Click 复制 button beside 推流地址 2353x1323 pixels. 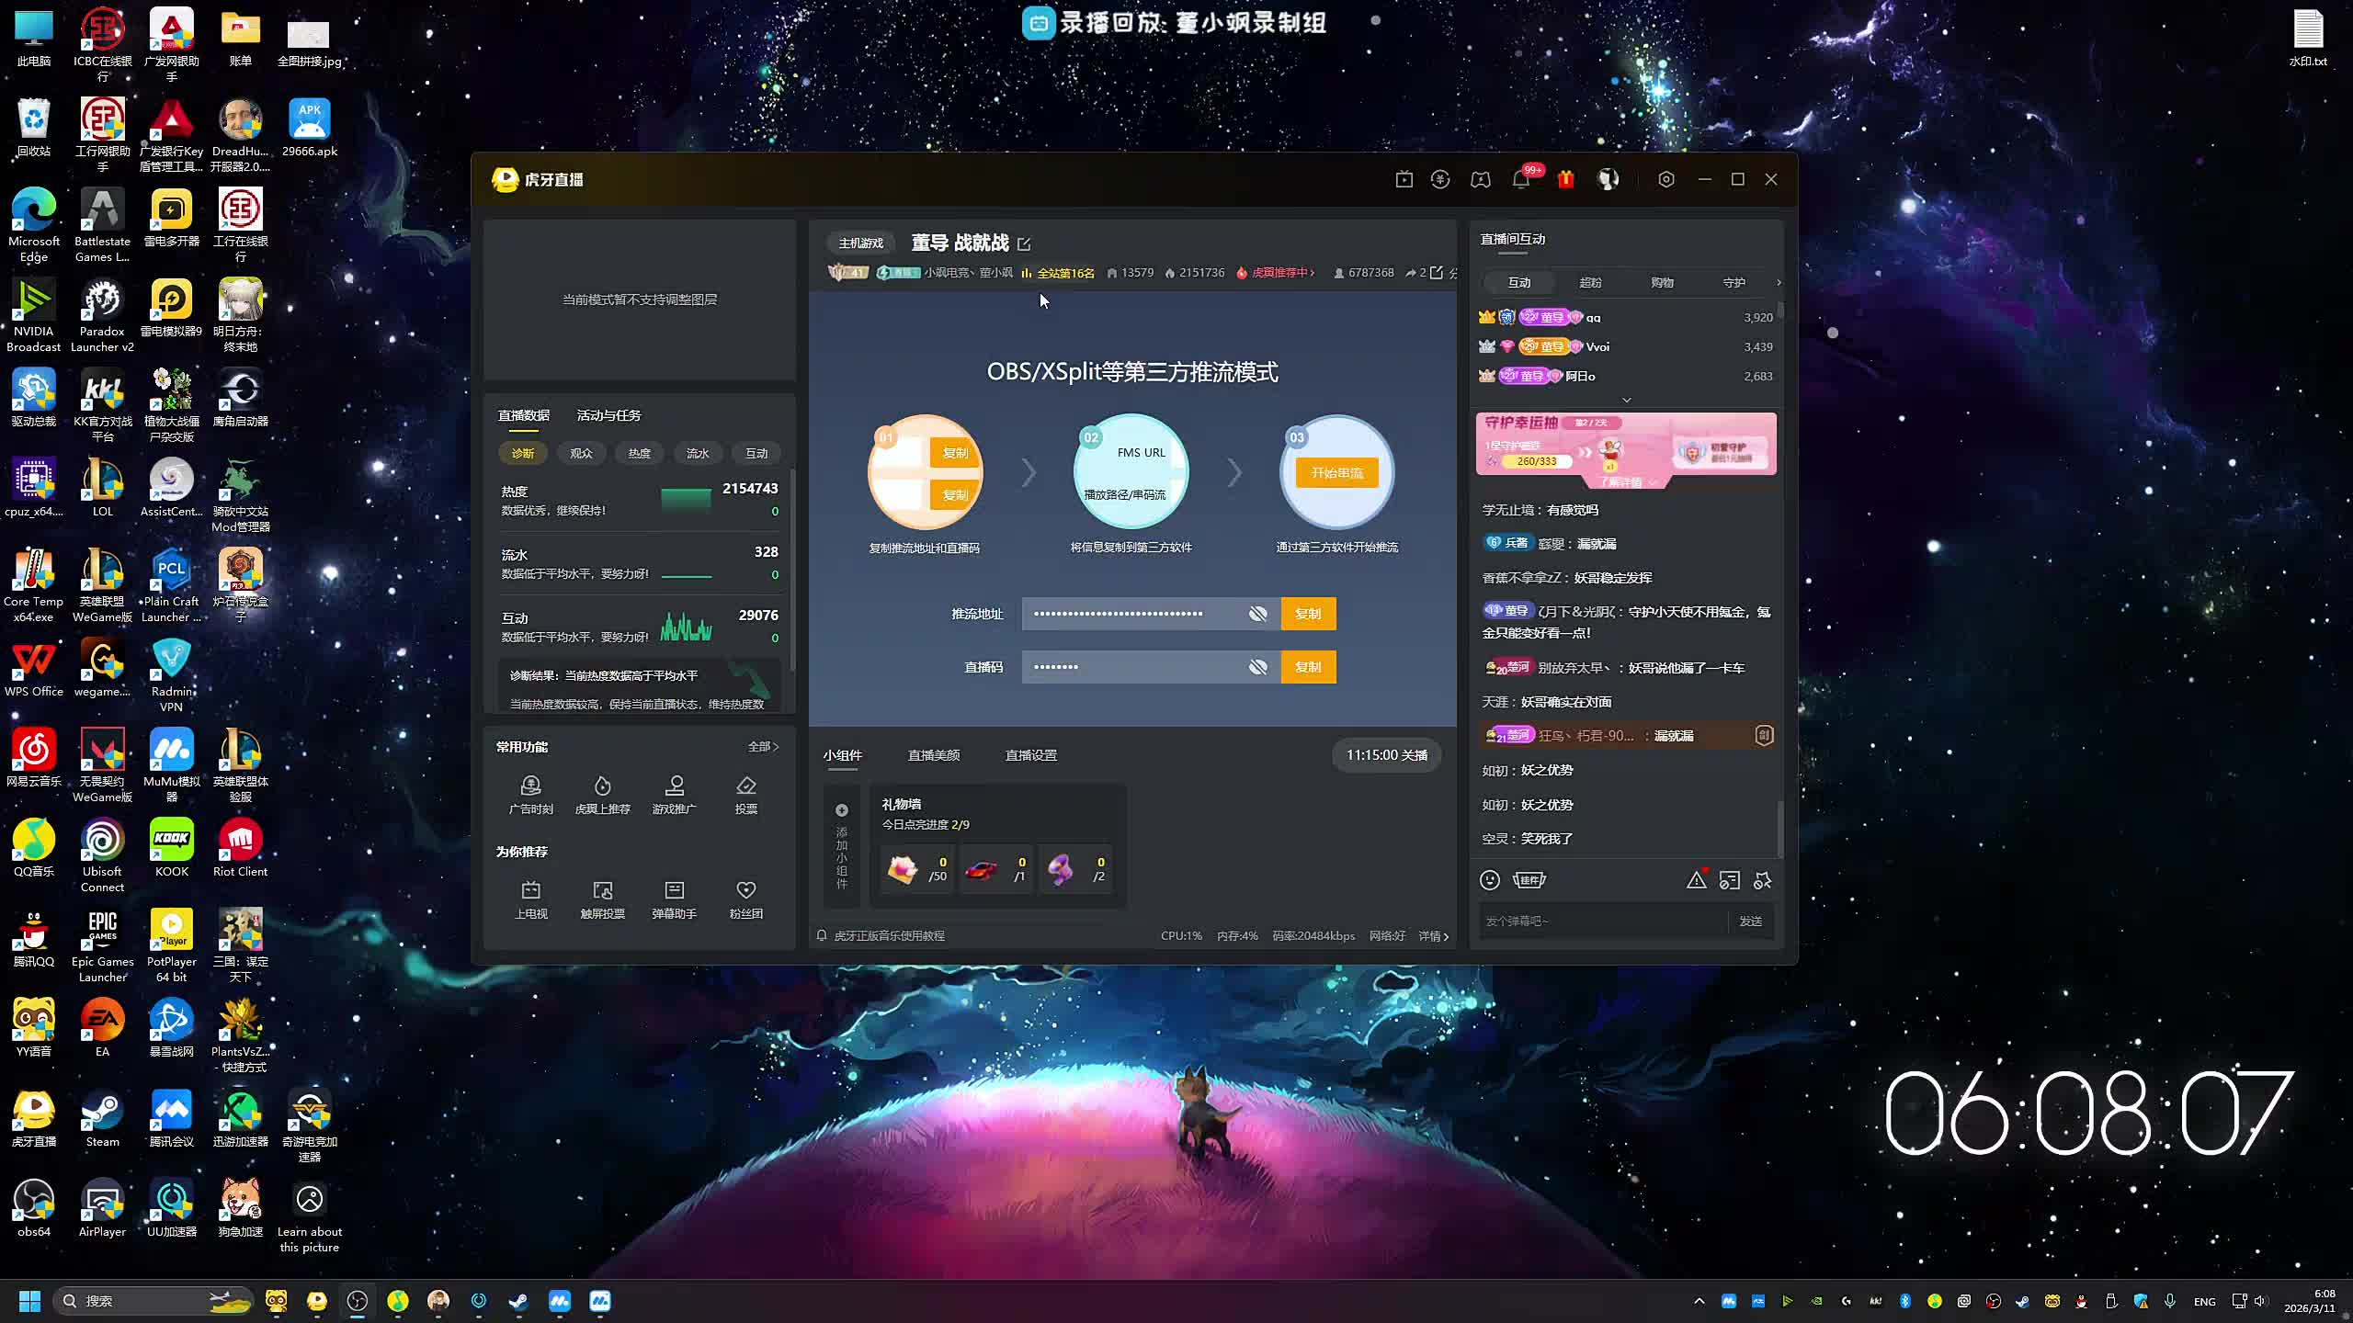(x=1308, y=614)
